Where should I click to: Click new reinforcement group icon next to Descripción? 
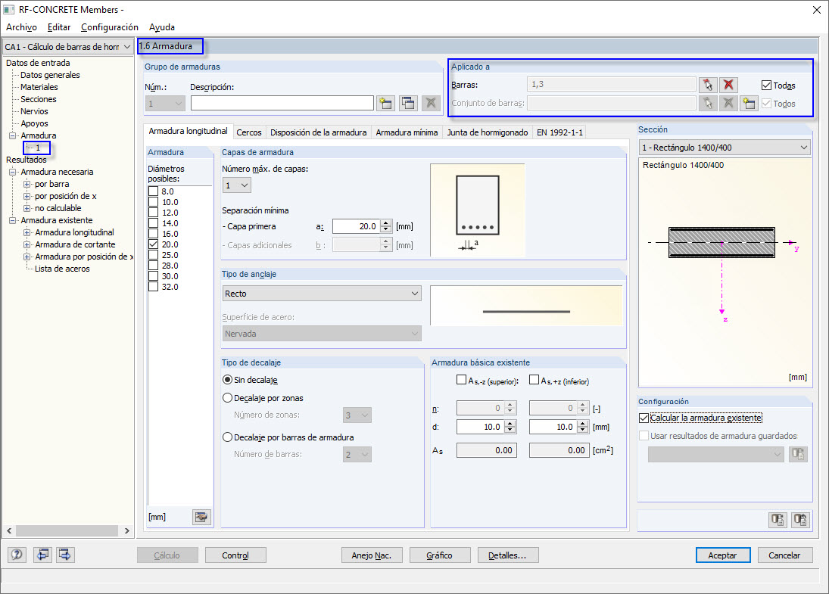point(385,103)
